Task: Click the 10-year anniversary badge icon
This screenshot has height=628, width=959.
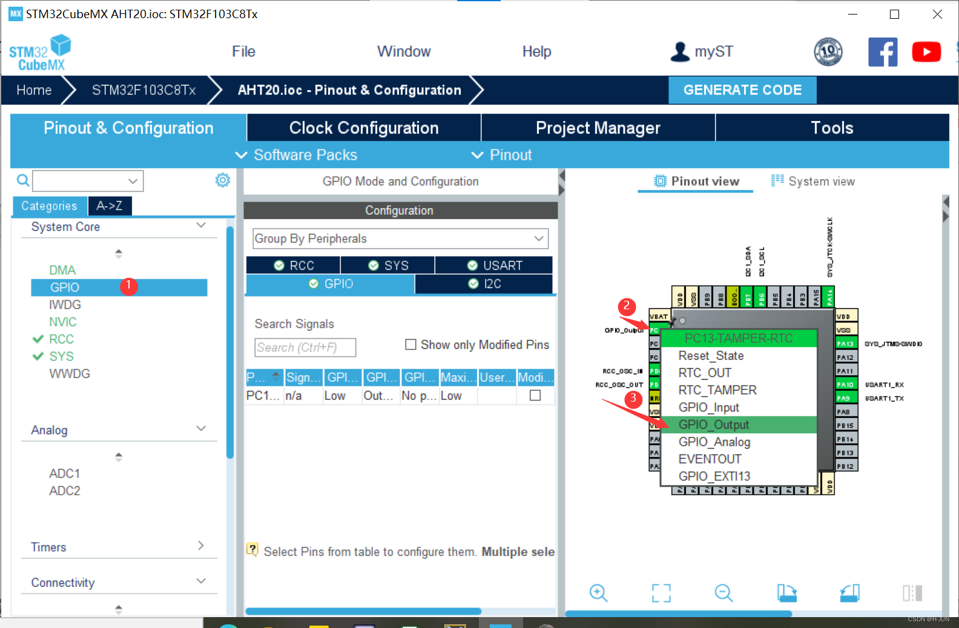Action: [x=828, y=52]
